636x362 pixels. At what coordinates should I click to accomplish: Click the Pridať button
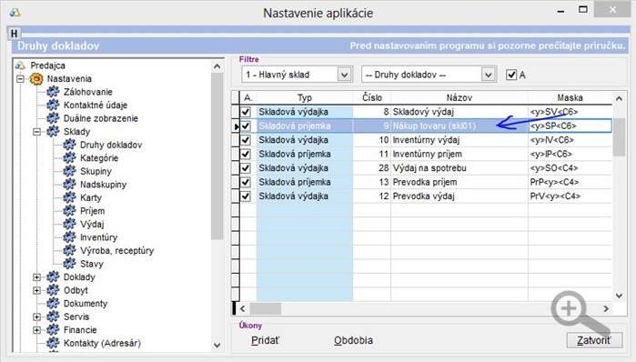[x=266, y=340]
